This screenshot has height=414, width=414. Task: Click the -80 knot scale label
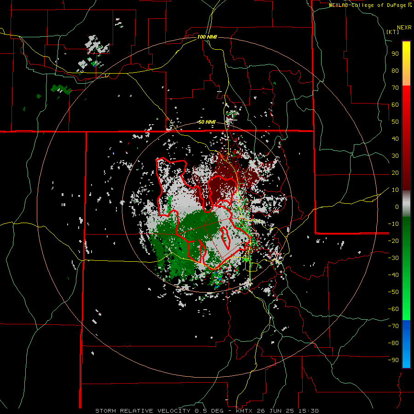(x=393, y=343)
